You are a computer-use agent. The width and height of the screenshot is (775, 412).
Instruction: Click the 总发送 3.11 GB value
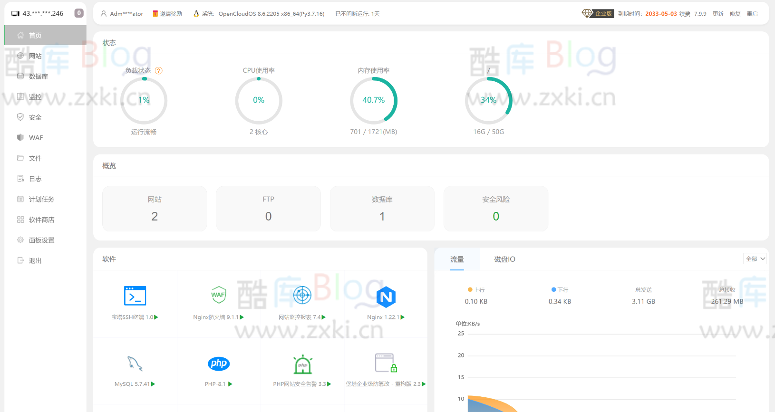click(x=643, y=302)
